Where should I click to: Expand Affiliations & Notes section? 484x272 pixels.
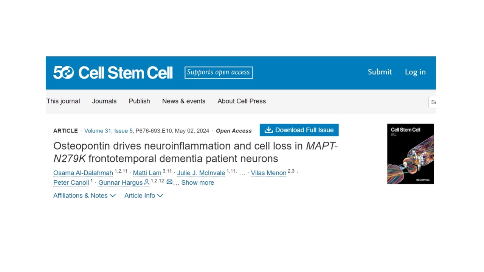click(x=84, y=195)
